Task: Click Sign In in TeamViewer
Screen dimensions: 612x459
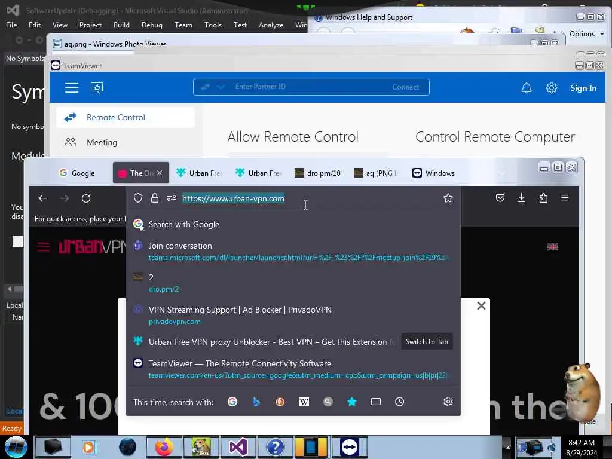Action: point(583,88)
